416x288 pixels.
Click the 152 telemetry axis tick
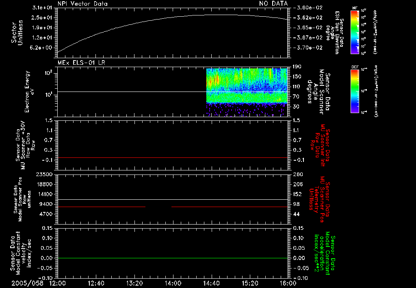(297, 194)
